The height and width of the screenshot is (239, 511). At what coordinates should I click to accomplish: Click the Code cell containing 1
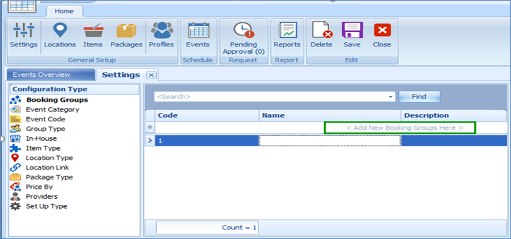point(207,140)
